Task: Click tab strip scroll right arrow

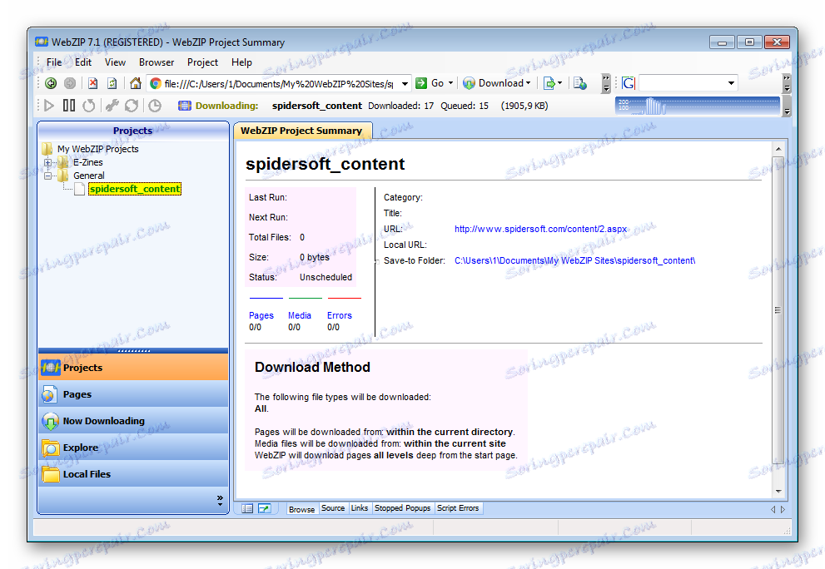Action: coord(783,509)
